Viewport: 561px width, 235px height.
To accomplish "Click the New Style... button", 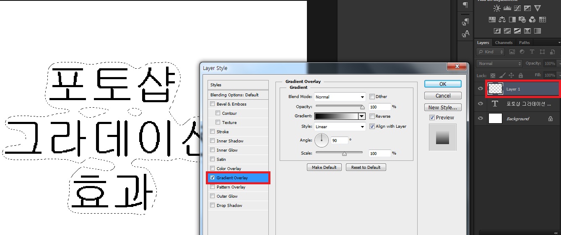I will 443,107.
